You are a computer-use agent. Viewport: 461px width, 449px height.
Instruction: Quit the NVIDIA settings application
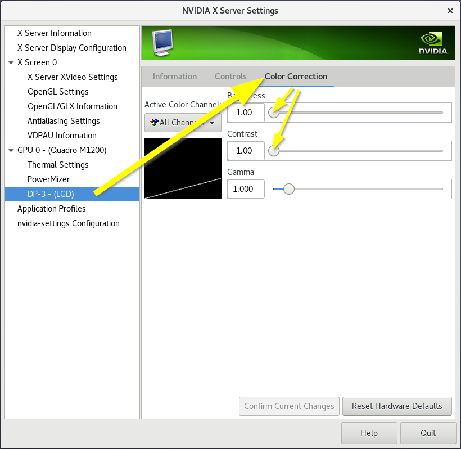tap(428, 433)
